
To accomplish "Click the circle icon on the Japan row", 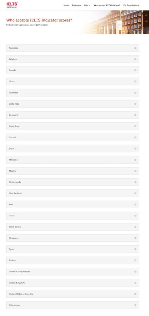I will point(135,148).
